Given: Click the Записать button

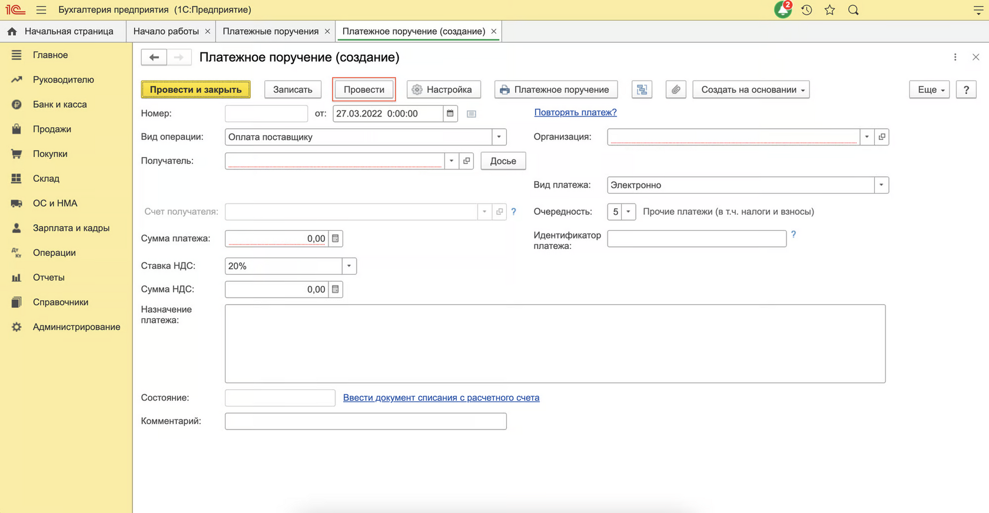Looking at the screenshot, I should pyautogui.click(x=293, y=89).
